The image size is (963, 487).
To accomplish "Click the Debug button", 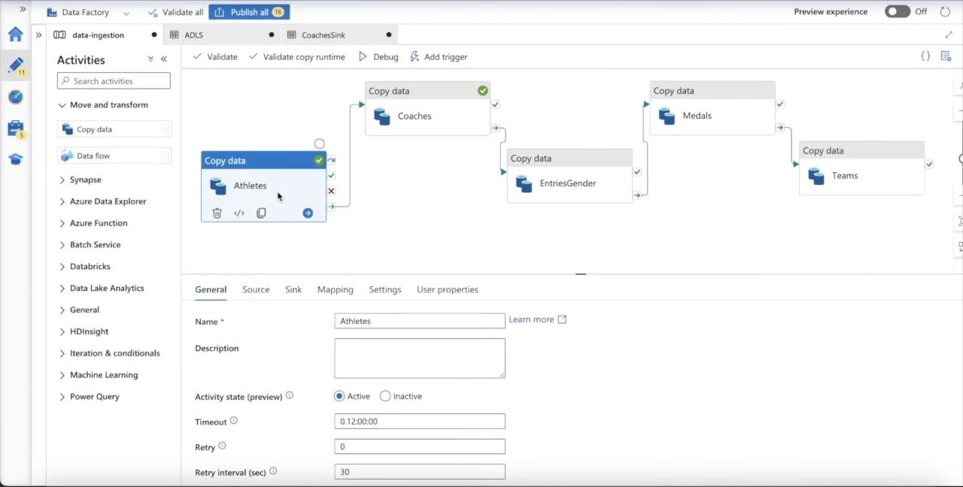I will [x=378, y=56].
